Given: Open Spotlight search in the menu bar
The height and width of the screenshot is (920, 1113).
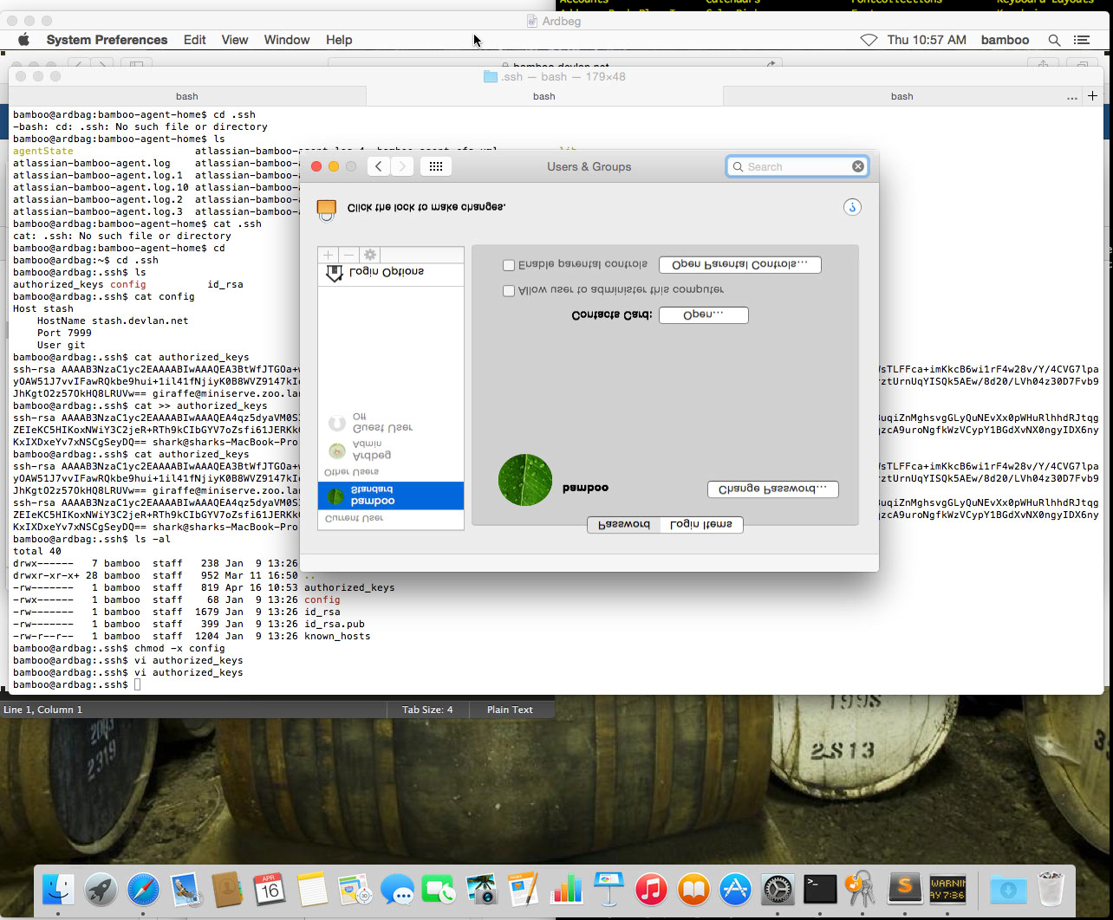Looking at the screenshot, I should click(x=1054, y=40).
